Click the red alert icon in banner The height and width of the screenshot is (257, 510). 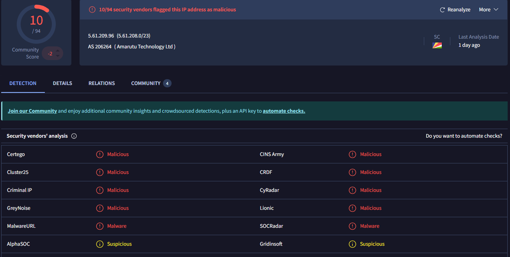click(92, 10)
